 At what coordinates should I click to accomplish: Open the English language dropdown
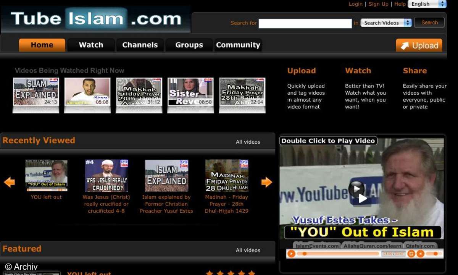tap(427, 4)
